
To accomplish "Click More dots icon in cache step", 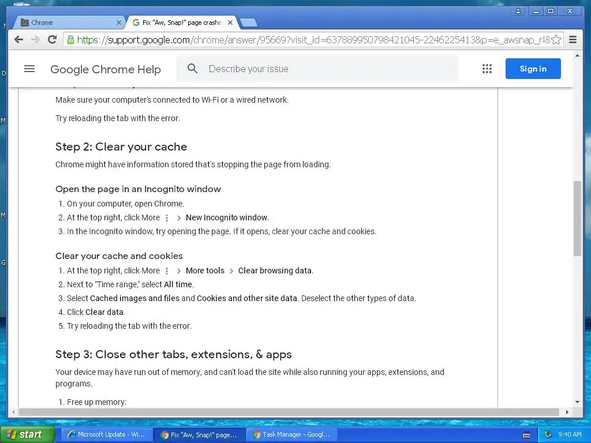I will [x=167, y=271].
